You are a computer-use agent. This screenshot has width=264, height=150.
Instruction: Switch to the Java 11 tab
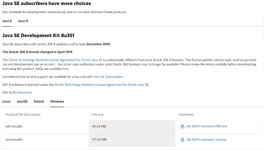pyautogui.click(x=23, y=21)
